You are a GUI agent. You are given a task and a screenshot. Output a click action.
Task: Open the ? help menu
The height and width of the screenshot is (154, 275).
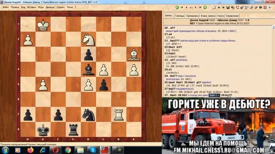point(76,7)
